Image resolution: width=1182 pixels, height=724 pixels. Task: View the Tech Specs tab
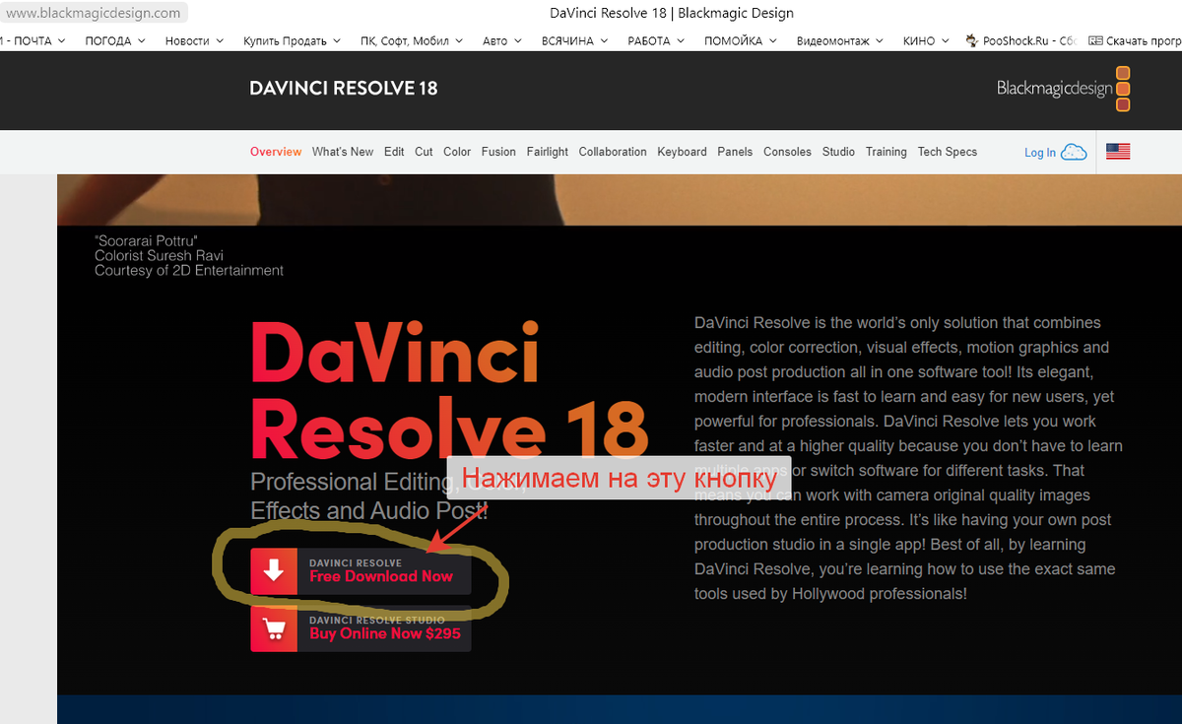pos(948,152)
